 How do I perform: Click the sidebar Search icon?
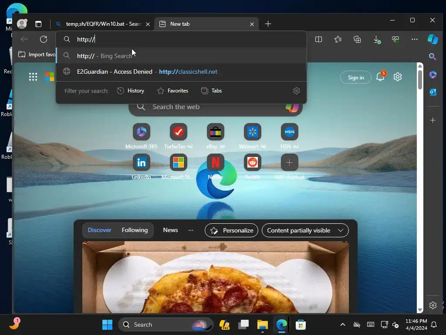[432, 57]
